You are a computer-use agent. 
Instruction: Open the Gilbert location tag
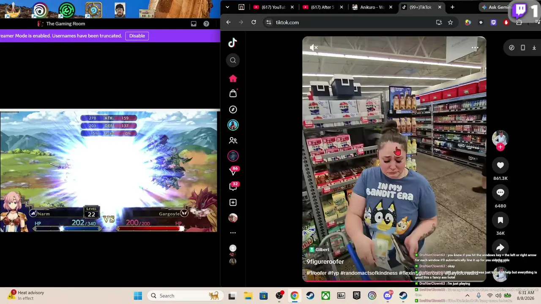[x=319, y=250]
